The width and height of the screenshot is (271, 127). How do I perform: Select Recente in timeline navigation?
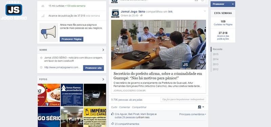pyautogui.click(x=217, y=49)
